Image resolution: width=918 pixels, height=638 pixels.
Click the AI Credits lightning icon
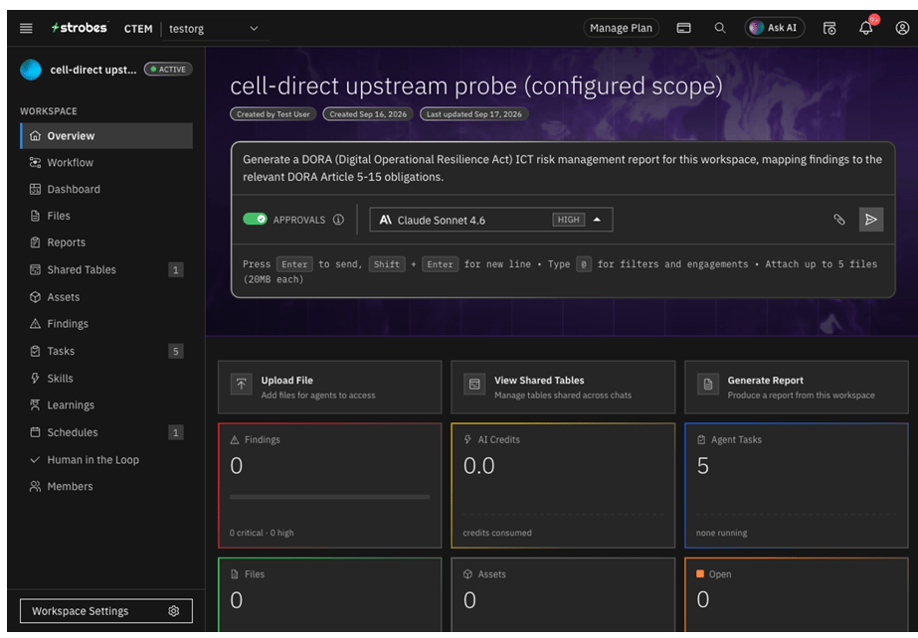click(x=467, y=440)
